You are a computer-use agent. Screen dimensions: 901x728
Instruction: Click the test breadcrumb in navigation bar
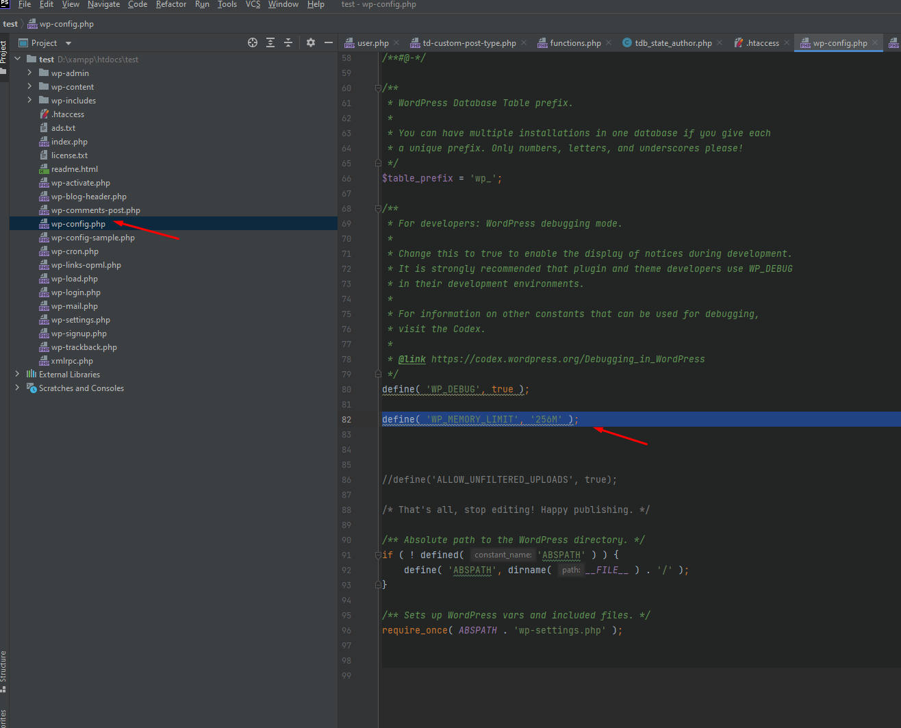tap(10, 23)
